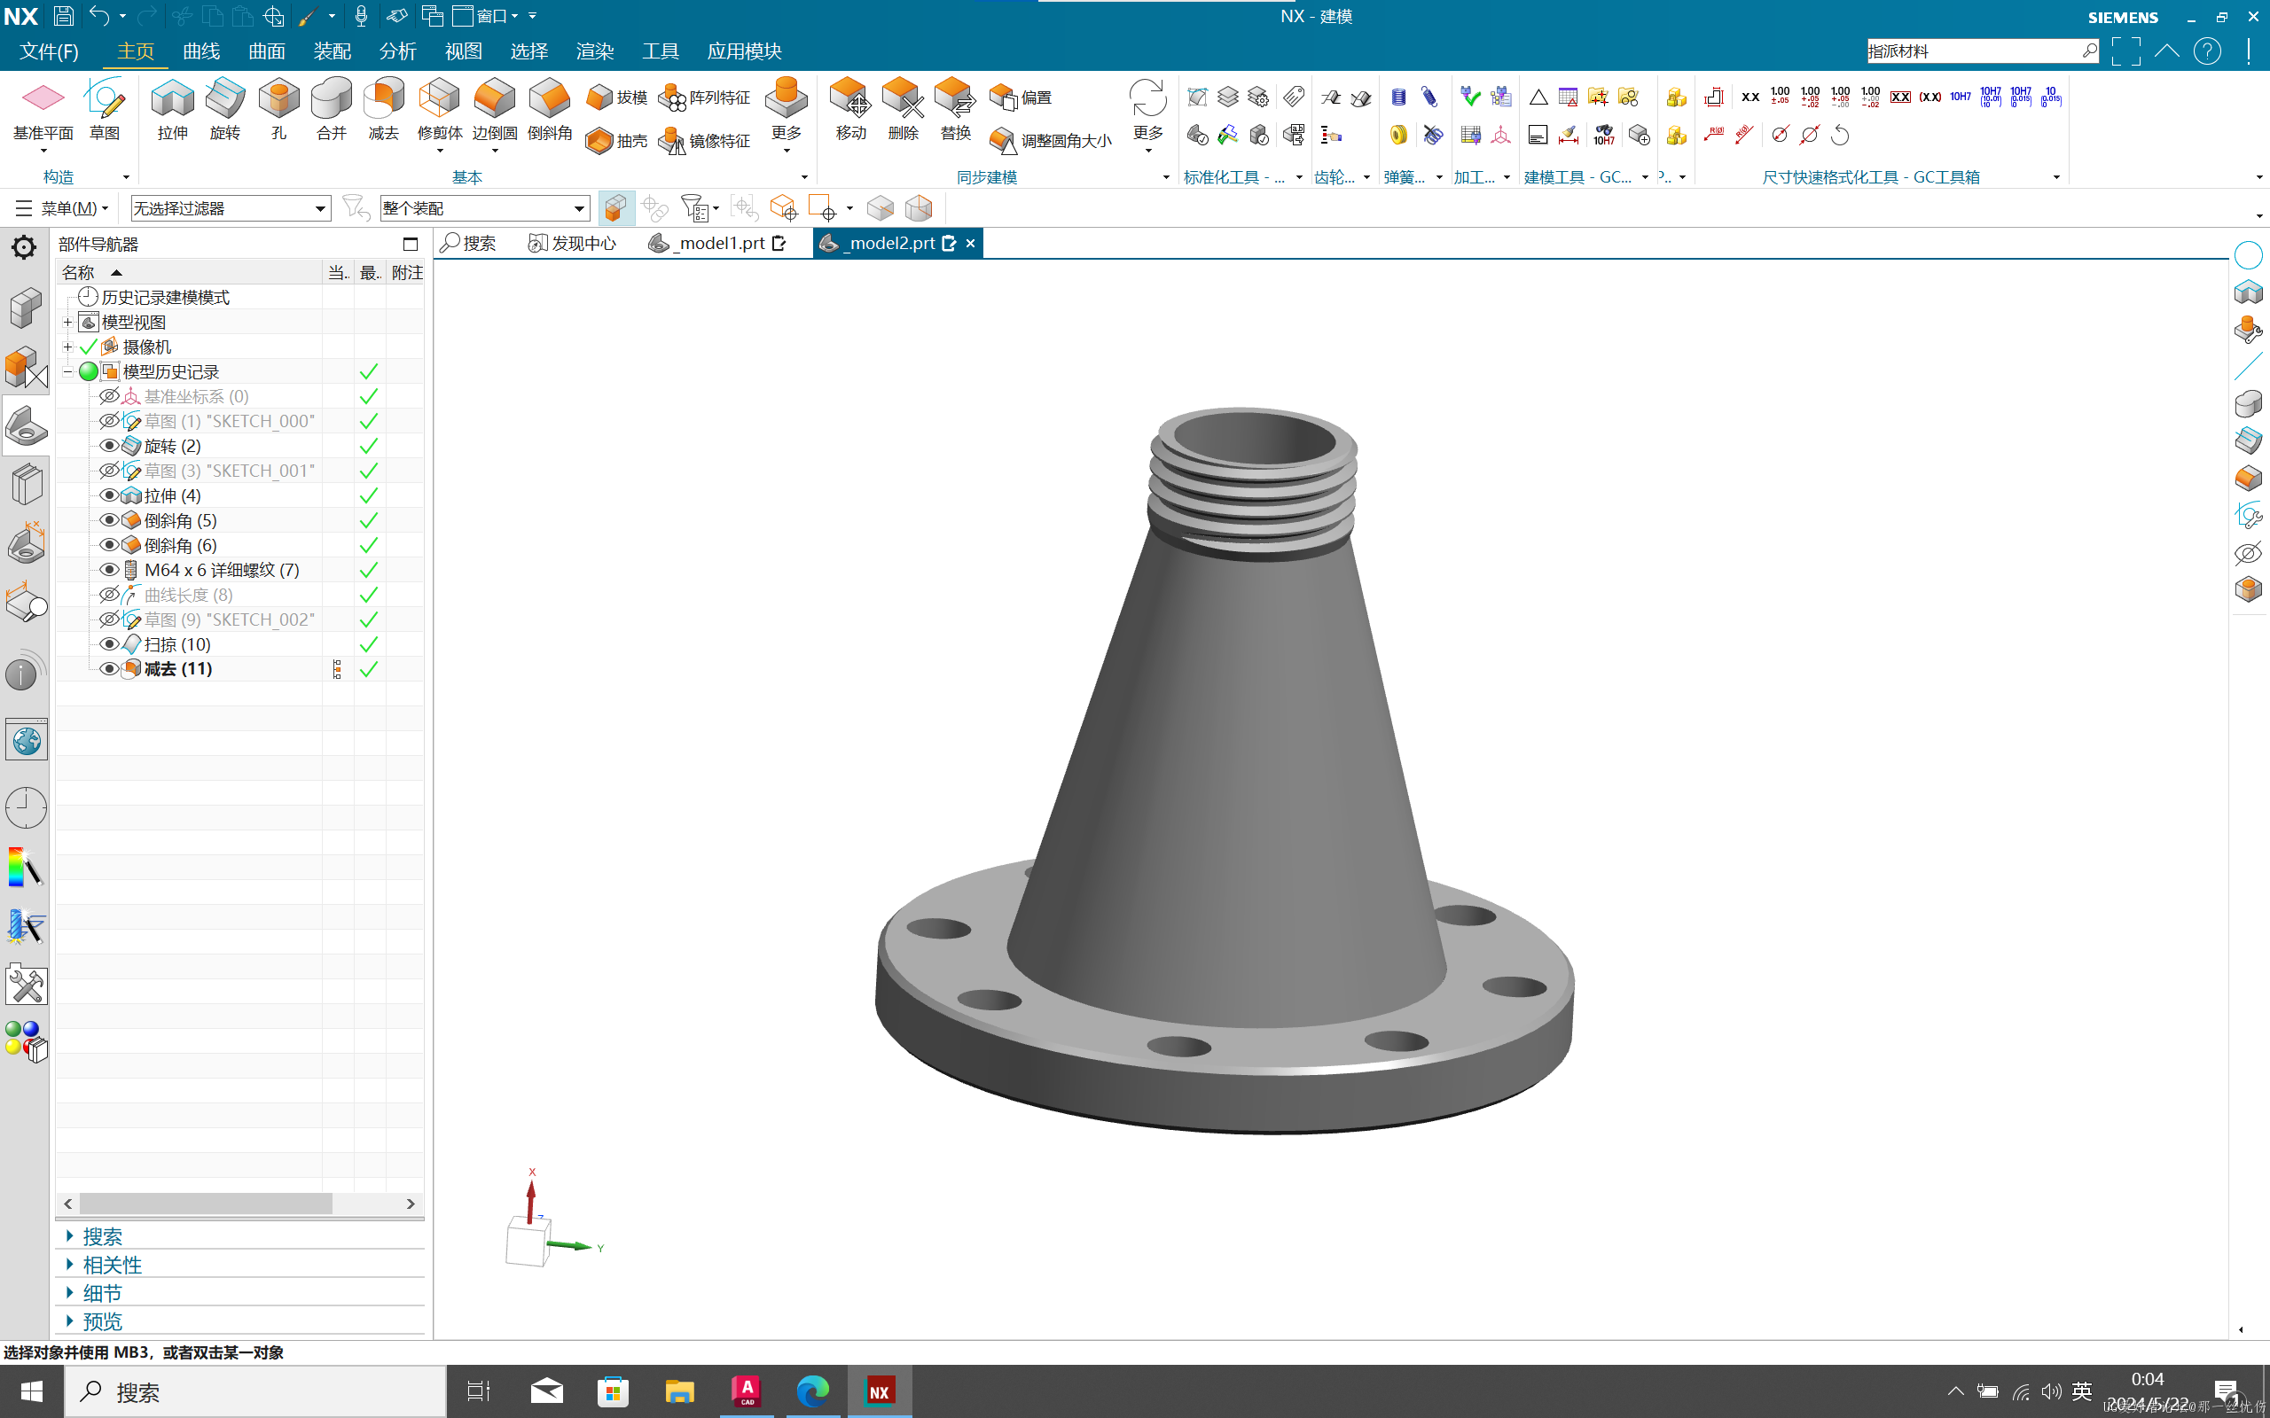Toggle visibility of M64 x 6 详细螺纹 (7)
The height and width of the screenshot is (1418, 2270).
(109, 569)
